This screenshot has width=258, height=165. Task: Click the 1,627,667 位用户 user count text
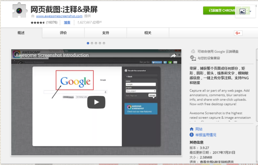89,22
